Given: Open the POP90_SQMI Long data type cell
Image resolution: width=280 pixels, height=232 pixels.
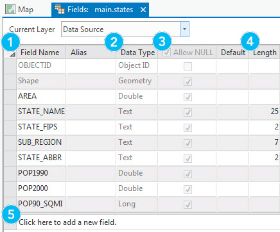Looking at the screenshot, I should click(x=137, y=204).
